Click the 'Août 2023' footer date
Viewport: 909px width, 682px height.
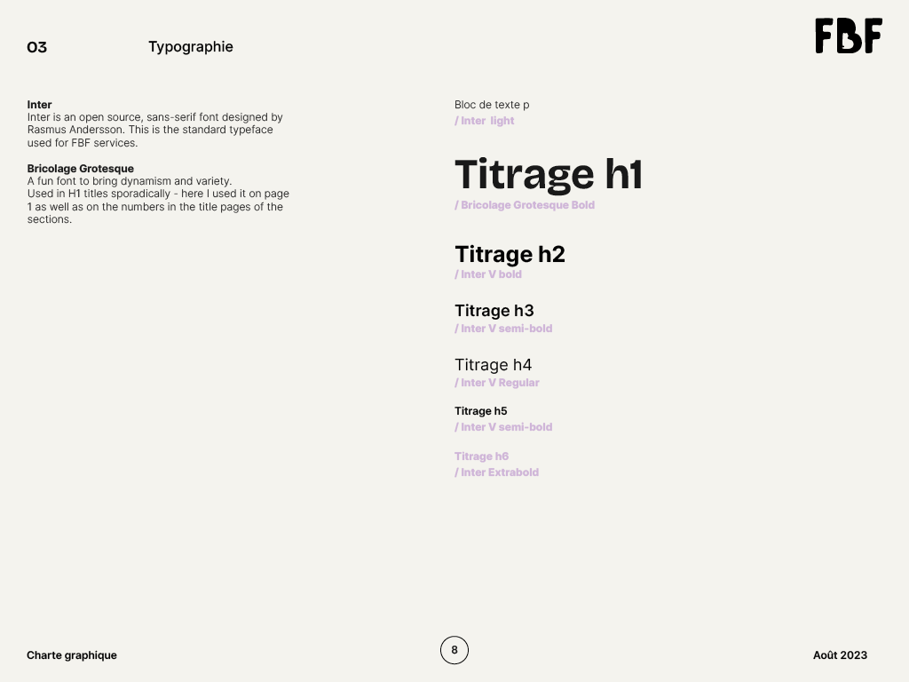tap(840, 655)
